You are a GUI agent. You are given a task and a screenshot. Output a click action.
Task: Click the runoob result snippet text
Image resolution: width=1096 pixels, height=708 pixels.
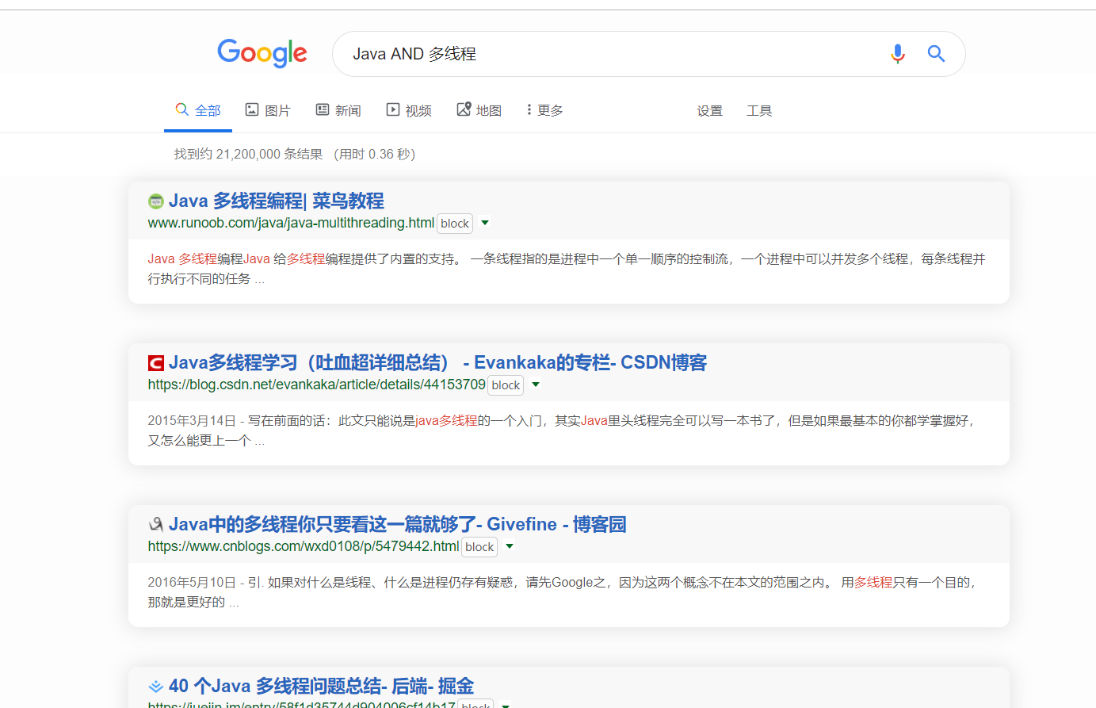pos(567,269)
